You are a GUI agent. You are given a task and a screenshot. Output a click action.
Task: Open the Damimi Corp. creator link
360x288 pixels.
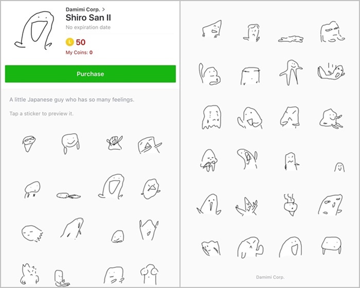(83, 9)
